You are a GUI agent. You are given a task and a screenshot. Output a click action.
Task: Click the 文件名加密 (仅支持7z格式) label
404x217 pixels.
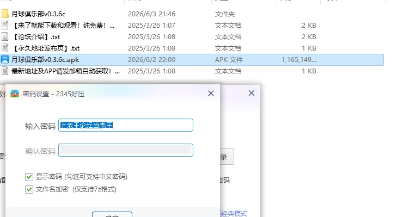tap(76, 189)
